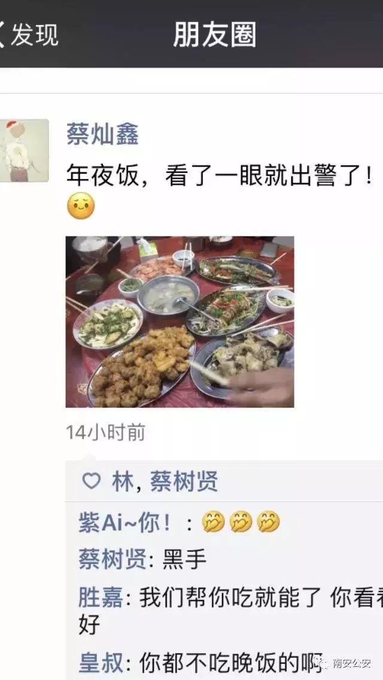Open commenter 紫Ai~你！ profile
The width and height of the screenshot is (383, 680).
pyautogui.click(x=126, y=523)
